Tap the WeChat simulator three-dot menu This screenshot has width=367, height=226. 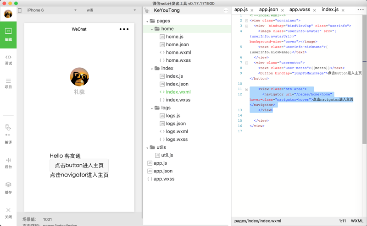124,29
